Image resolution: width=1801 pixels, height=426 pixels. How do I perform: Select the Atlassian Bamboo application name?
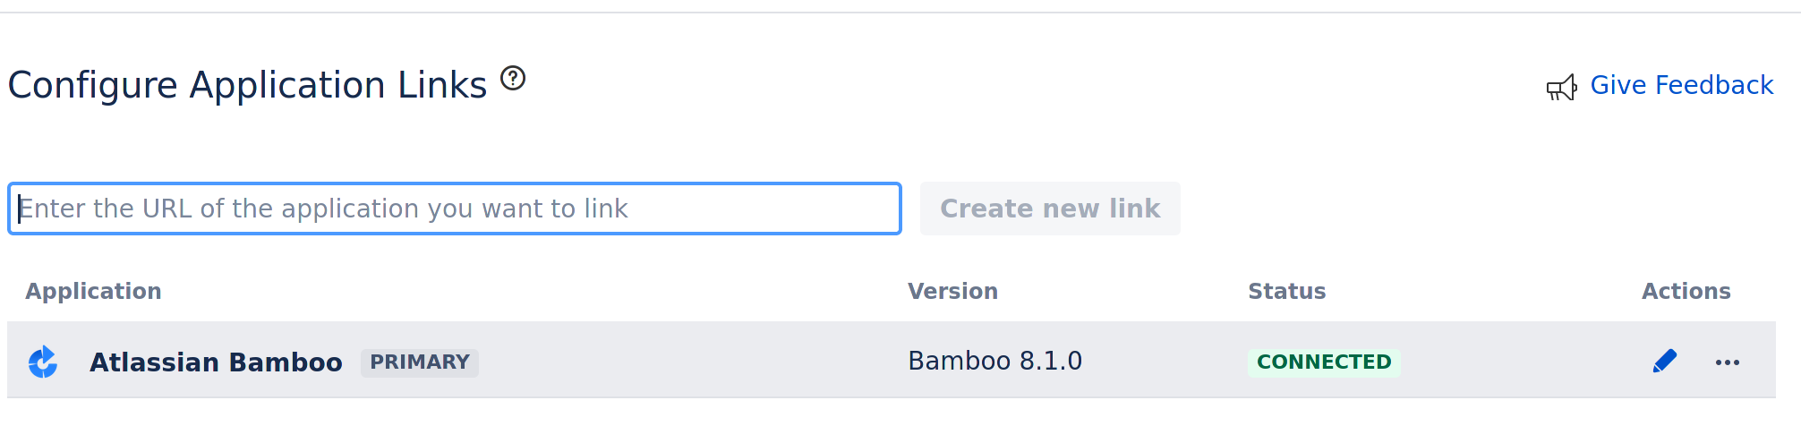pos(216,362)
